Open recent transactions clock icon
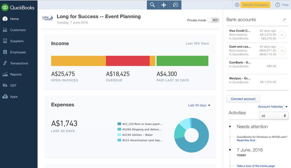Image resolution: width=291 pixels, height=168 pixels. click(x=175, y=5)
